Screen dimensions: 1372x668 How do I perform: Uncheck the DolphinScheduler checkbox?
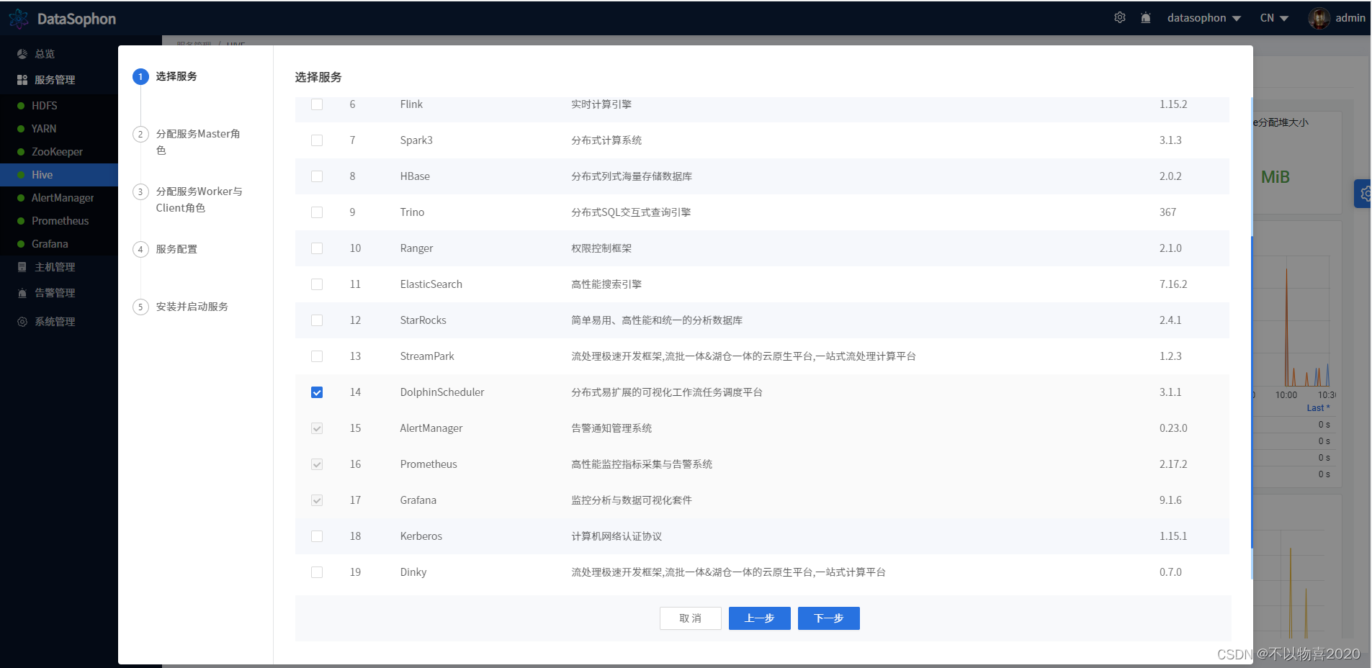[x=317, y=392]
